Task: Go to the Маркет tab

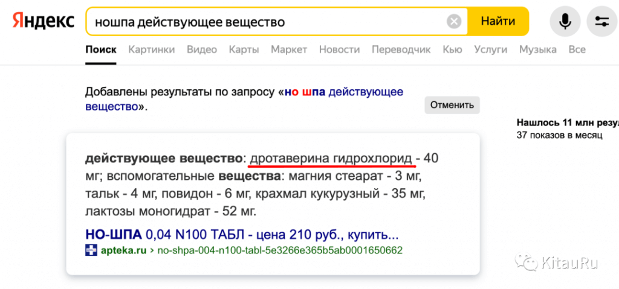Action: [x=289, y=49]
